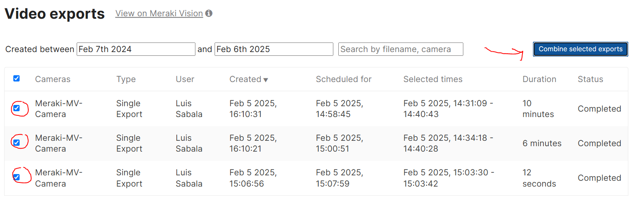The height and width of the screenshot is (197, 630).
Task: Click the info icon beside Meraki Vision link
Action: coord(209,13)
